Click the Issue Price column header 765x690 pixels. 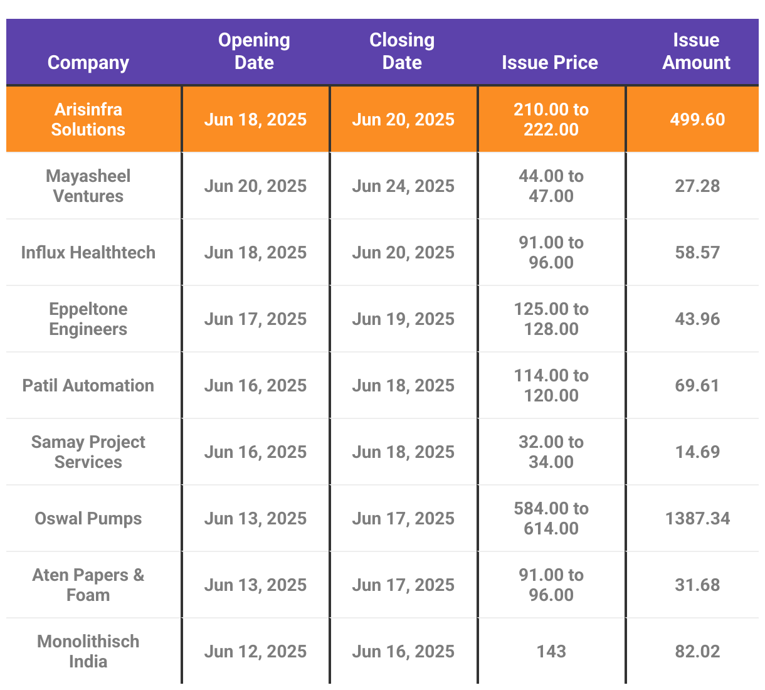tap(550, 63)
